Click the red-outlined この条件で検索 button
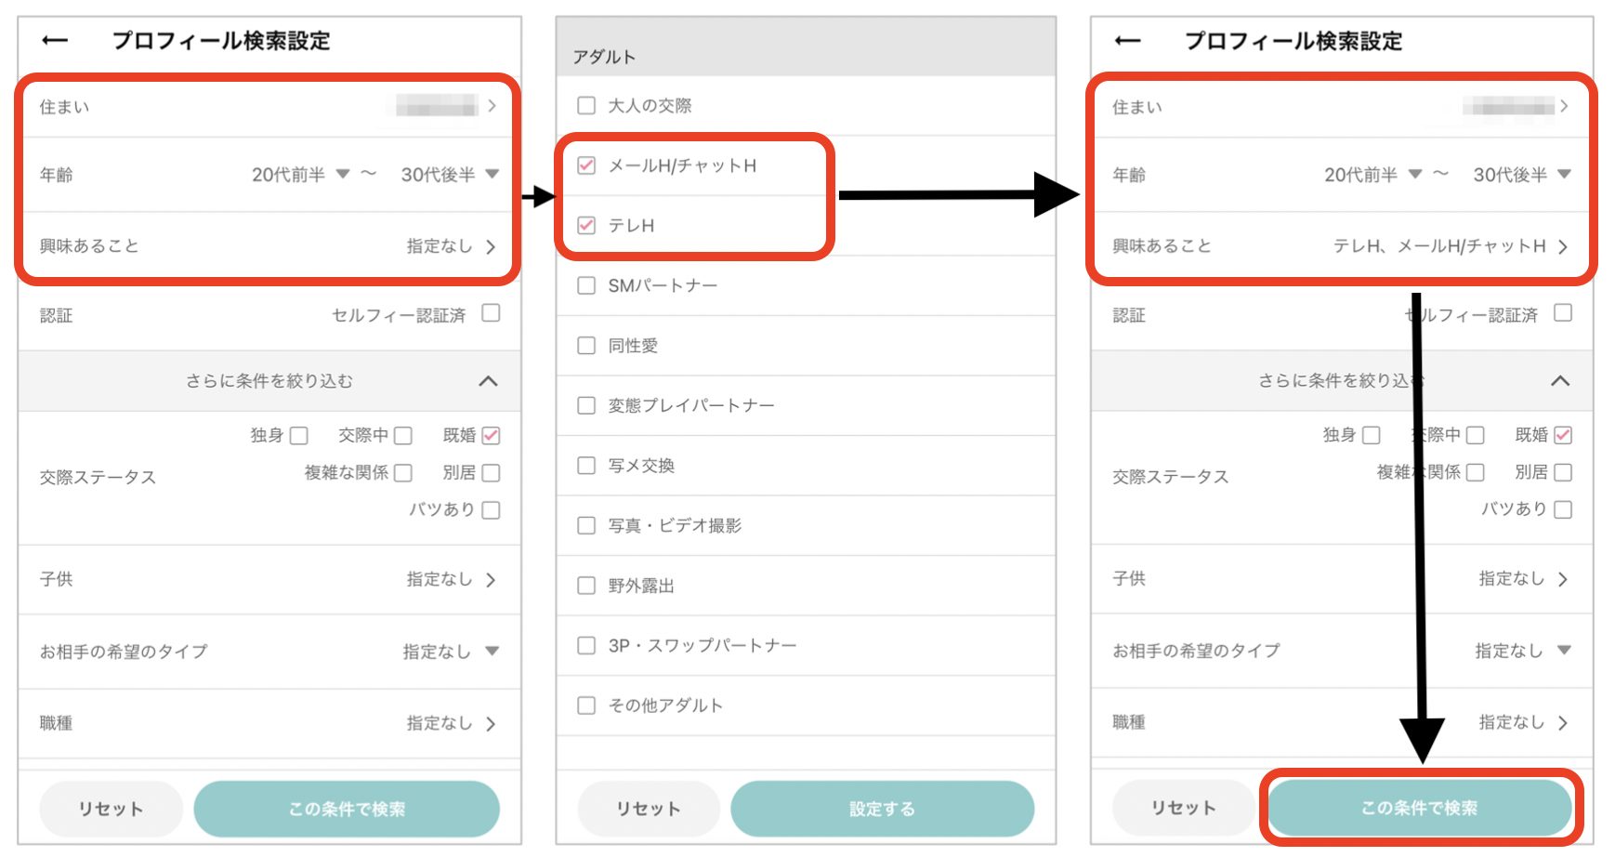The image size is (1615, 857). pyautogui.click(x=1419, y=809)
